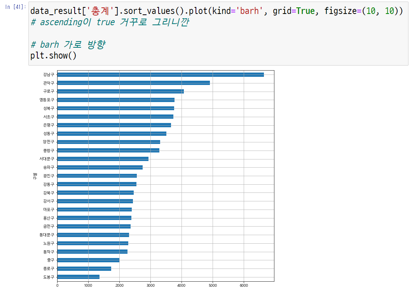Click the 동작구 y-axis label
The width and height of the screenshot is (412, 291).
pyautogui.click(x=49, y=252)
